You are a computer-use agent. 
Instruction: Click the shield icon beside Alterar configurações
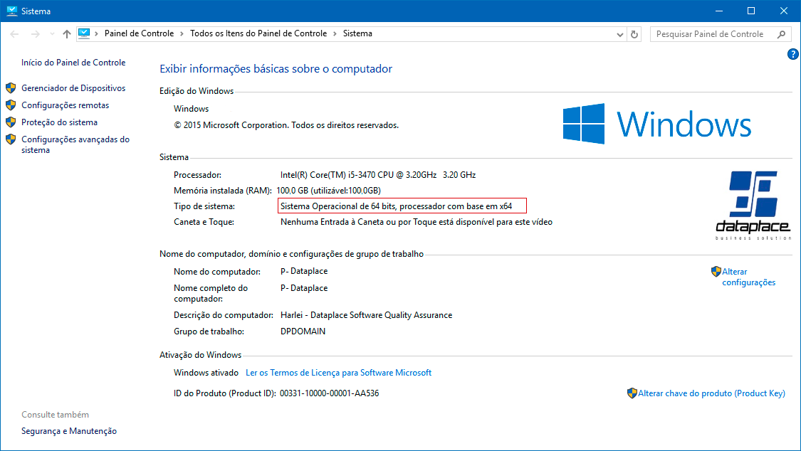pos(715,271)
